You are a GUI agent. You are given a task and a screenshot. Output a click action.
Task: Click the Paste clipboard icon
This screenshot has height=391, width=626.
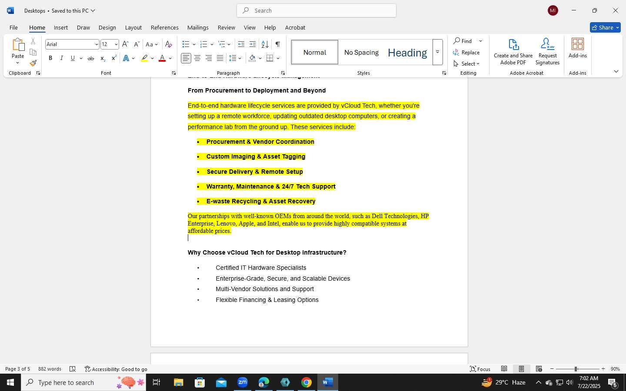pos(18,45)
